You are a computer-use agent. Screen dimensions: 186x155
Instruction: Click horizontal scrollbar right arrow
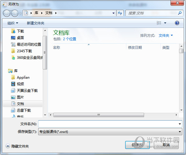pyautogui.click(x=176, y=115)
